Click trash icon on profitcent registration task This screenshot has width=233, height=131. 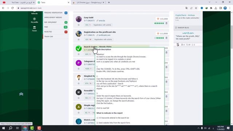(166, 38)
